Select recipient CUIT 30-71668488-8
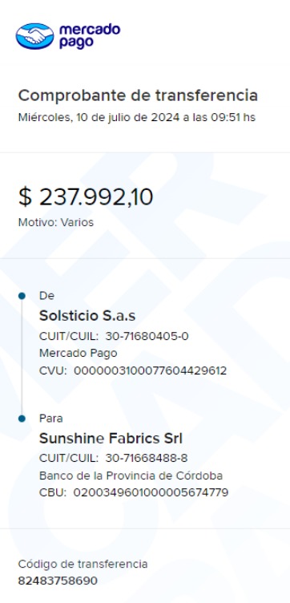 tap(147, 459)
